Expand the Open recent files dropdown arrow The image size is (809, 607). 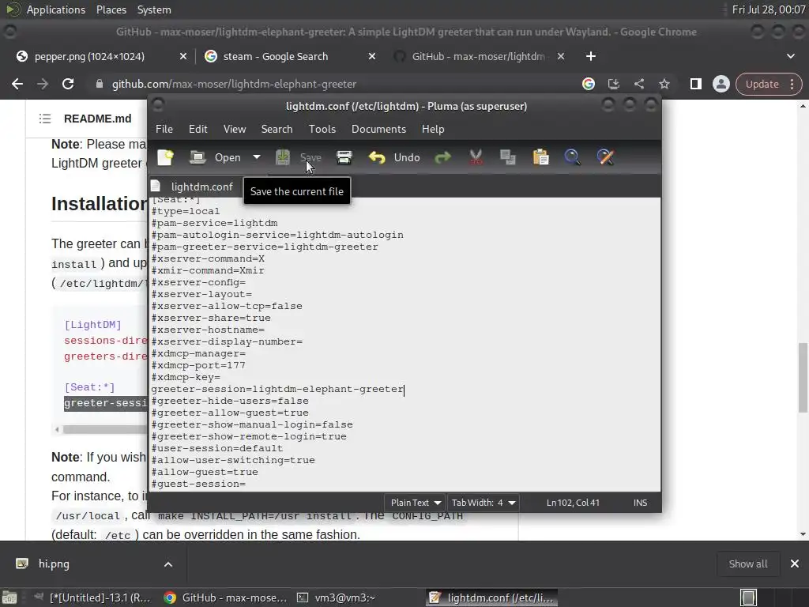point(257,157)
